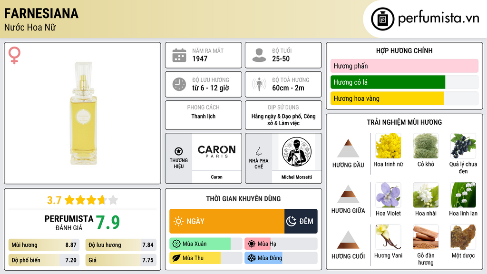The image size is (487, 274).
Task: Click the Hương cuối pyramid icon
Action: pos(348,240)
